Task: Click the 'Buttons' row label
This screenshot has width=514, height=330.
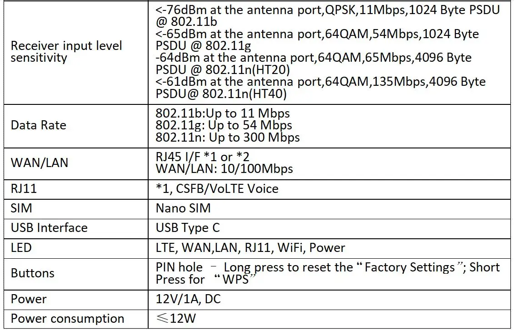Action: 33,273
